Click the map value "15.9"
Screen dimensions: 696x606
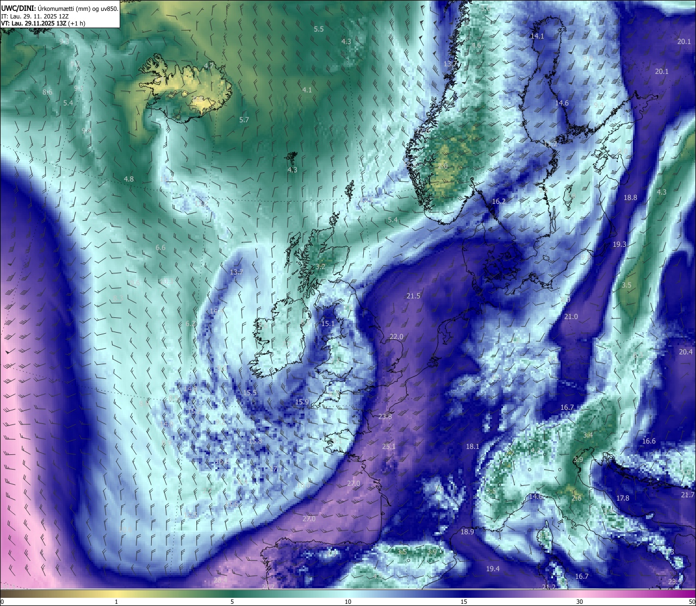[x=302, y=402]
